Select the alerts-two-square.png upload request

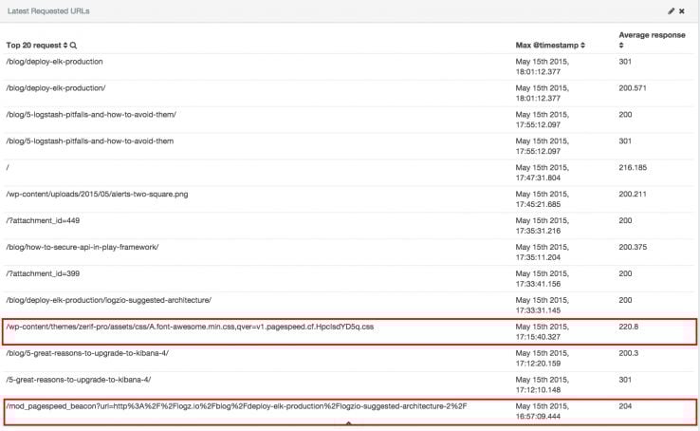click(x=97, y=194)
